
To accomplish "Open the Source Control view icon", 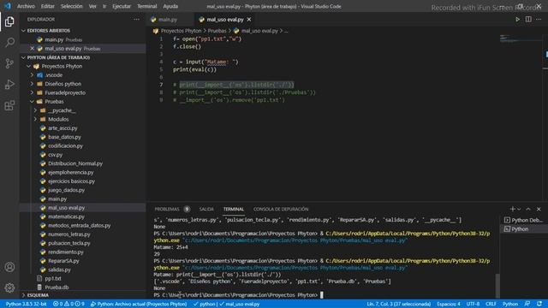I will [x=9, y=63].
